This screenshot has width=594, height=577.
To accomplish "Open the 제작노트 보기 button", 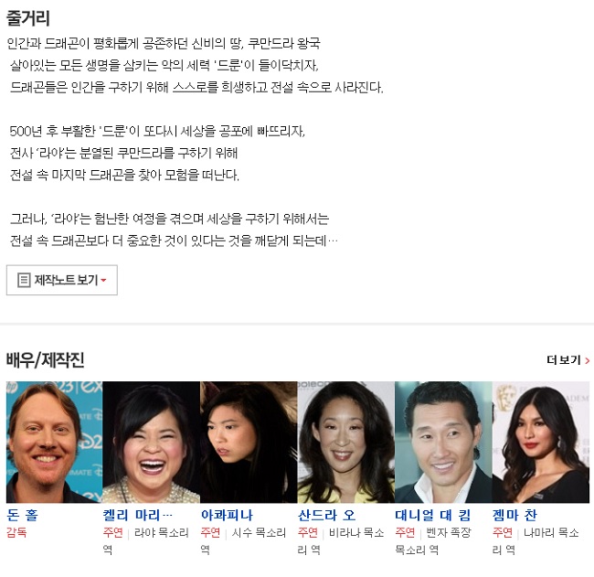I will pyautogui.click(x=62, y=280).
